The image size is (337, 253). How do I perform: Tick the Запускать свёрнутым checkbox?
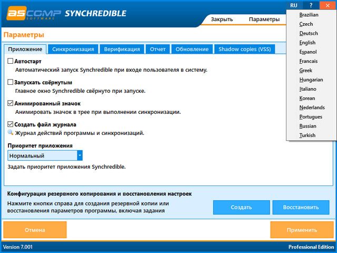(x=11, y=83)
